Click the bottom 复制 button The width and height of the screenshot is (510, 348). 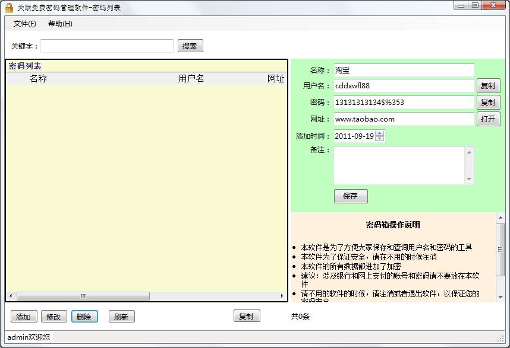247,316
